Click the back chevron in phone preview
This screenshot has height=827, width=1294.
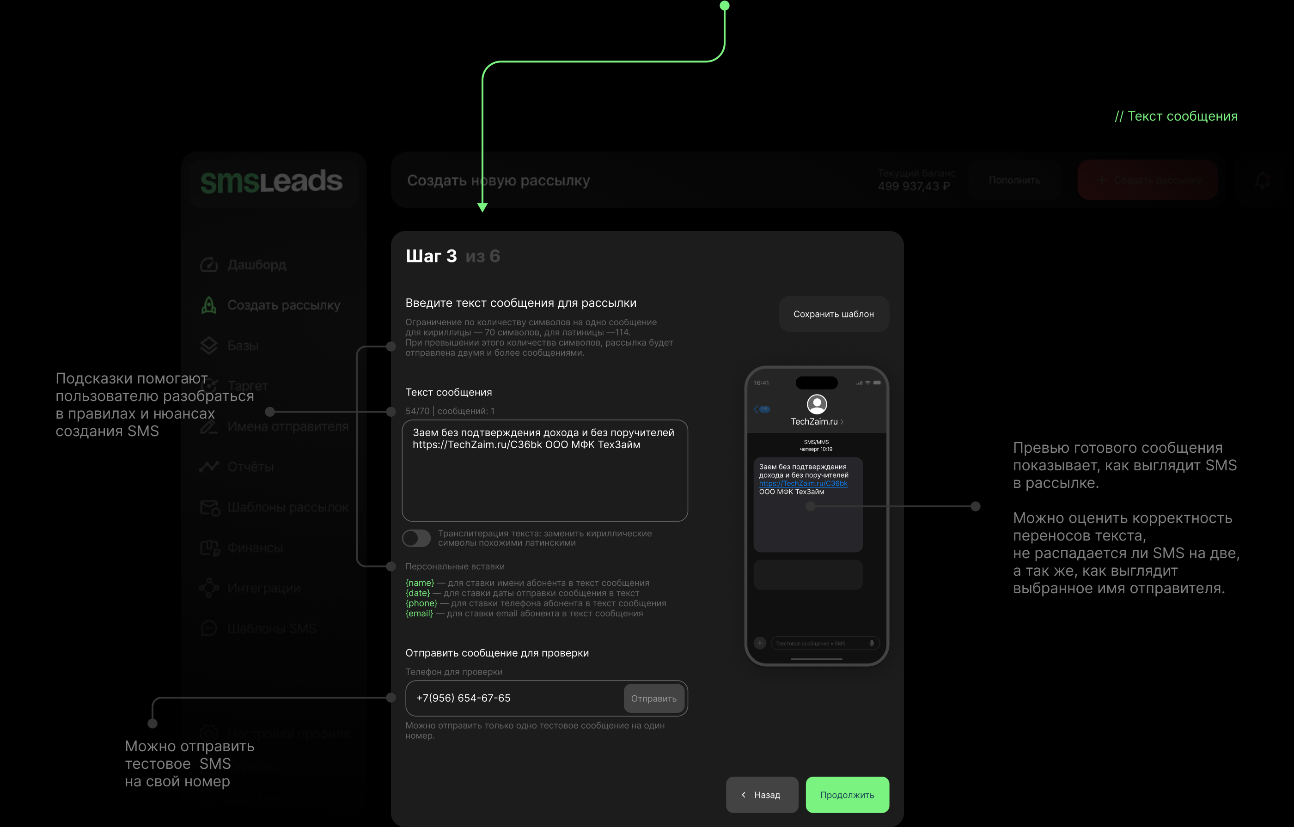click(x=756, y=409)
